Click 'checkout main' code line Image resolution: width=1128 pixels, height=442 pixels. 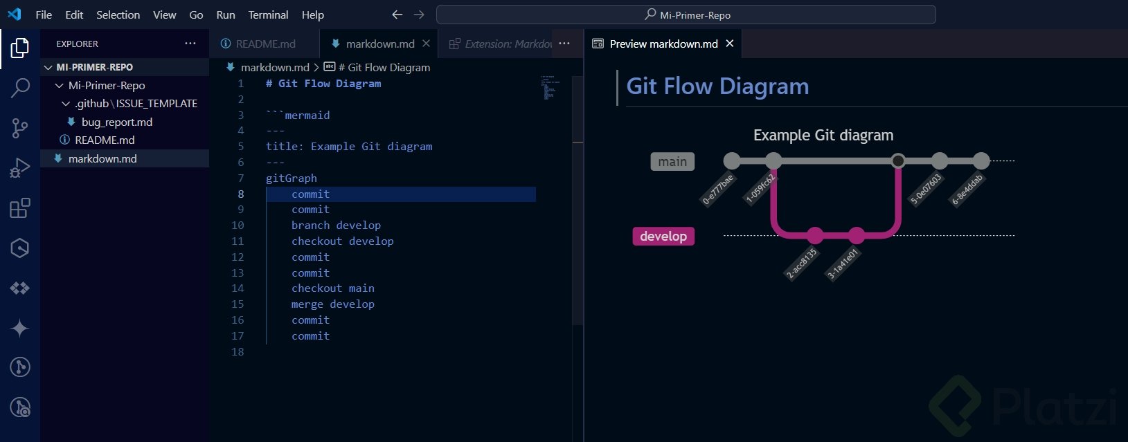[x=332, y=288]
